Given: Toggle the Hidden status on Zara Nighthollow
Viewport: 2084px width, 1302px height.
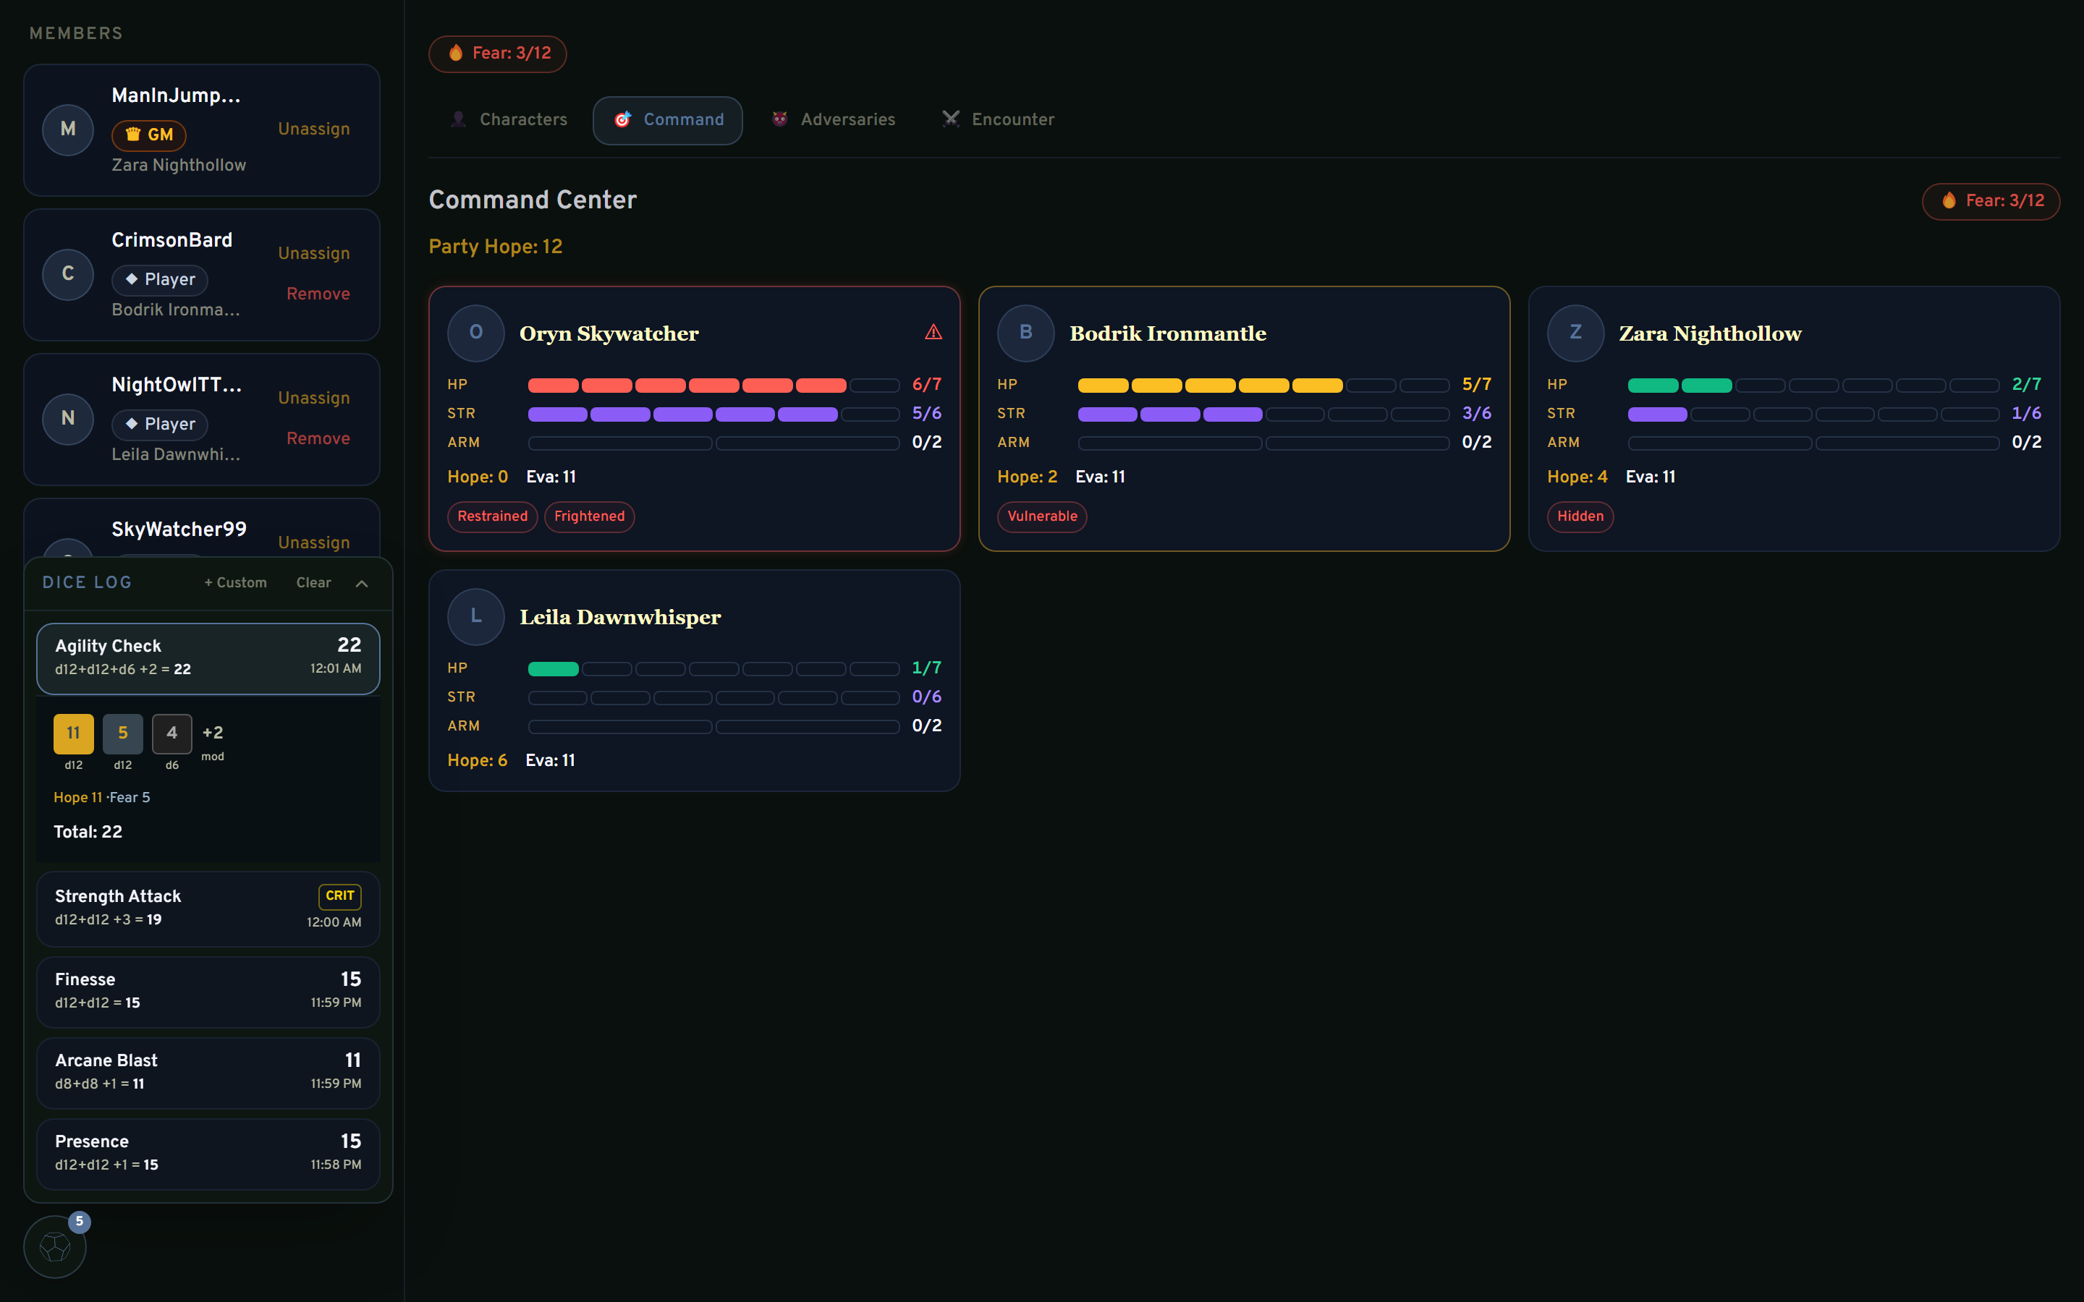Looking at the screenshot, I should 1580,516.
